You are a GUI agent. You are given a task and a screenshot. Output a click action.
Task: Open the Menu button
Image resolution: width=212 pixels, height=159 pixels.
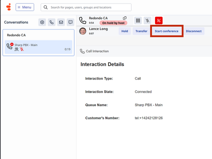[25, 7]
